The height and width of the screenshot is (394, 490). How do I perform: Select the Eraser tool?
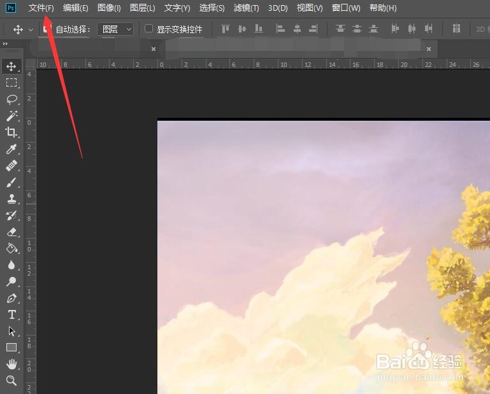point(11,232)
